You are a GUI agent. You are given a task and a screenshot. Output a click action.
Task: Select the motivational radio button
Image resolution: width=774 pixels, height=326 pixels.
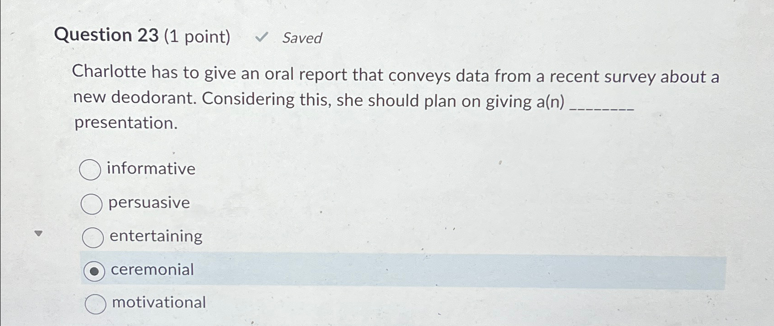point(96,304)
